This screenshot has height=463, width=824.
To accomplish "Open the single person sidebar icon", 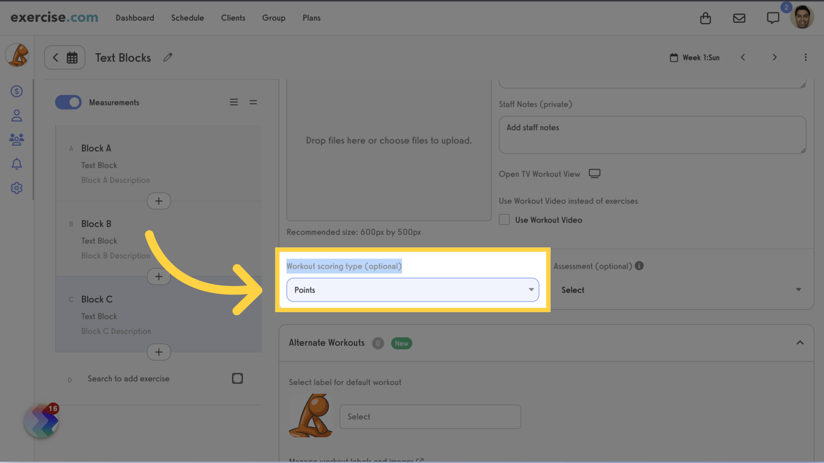I will coord(16,115).
